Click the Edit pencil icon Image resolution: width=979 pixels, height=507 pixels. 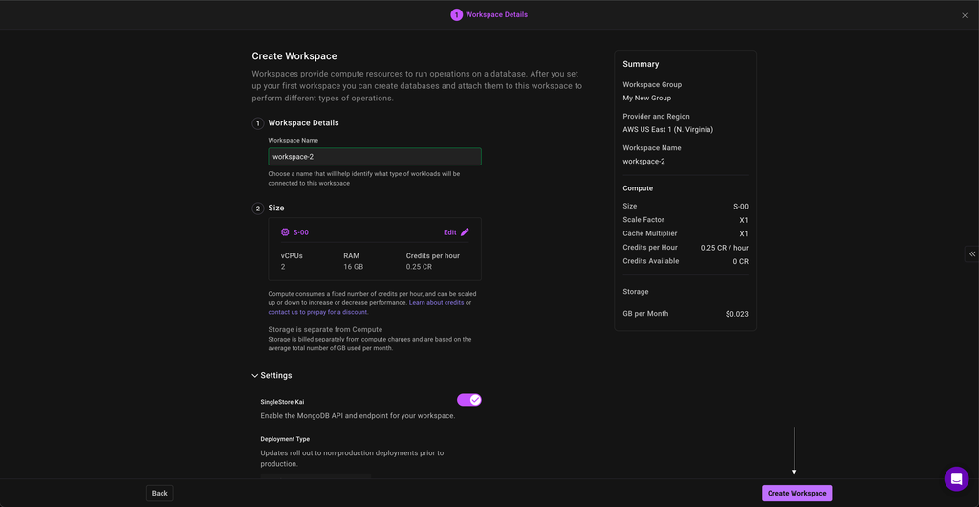465,232
